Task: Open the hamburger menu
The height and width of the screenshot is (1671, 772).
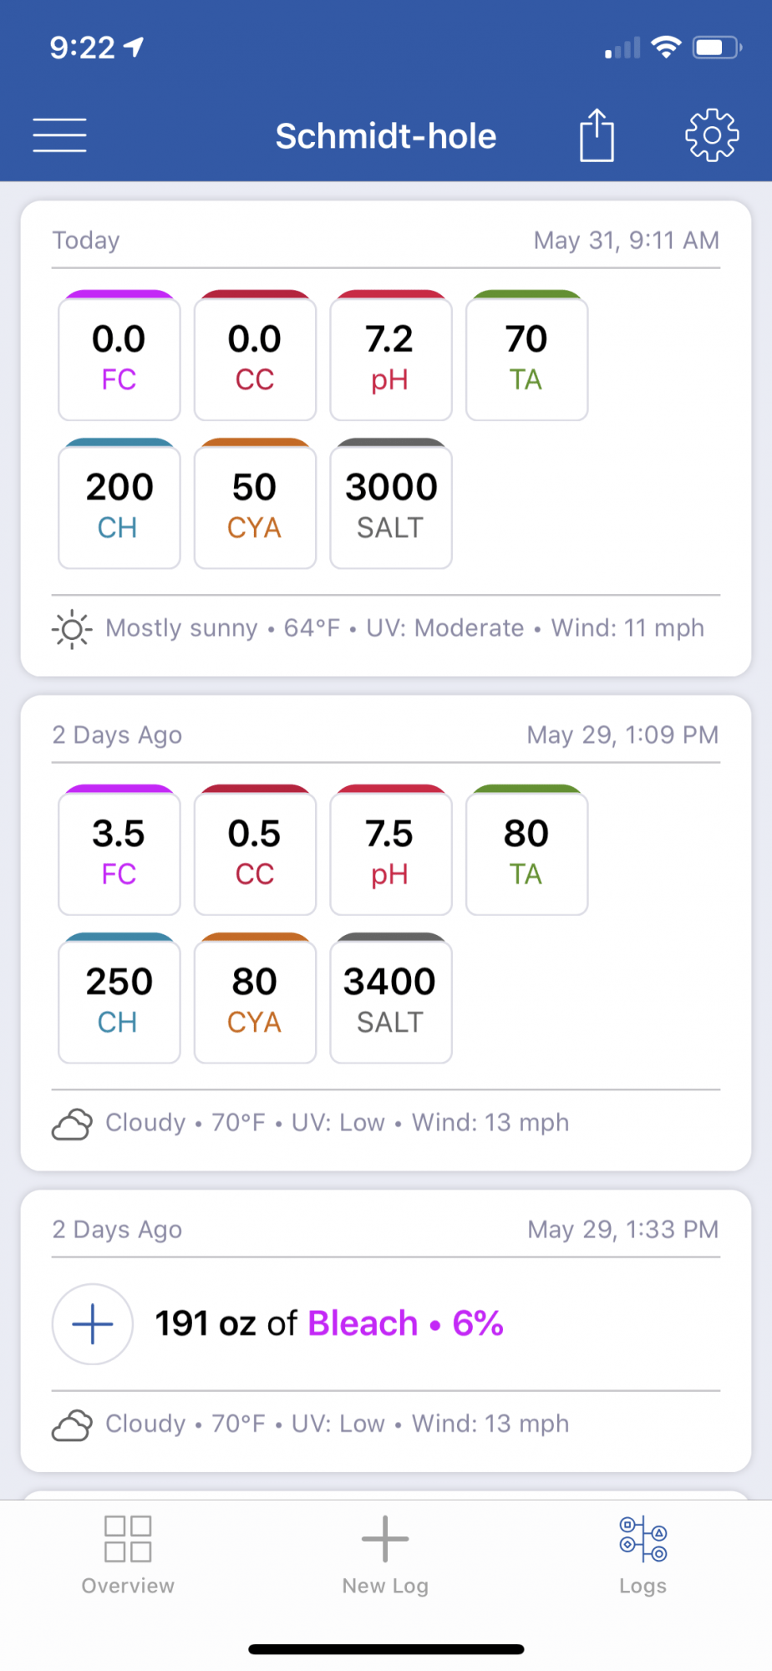Action: [x=59, y=135]
